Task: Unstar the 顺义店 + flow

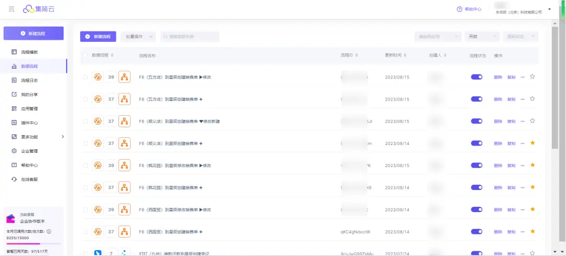Action: [x=532, y=143]
